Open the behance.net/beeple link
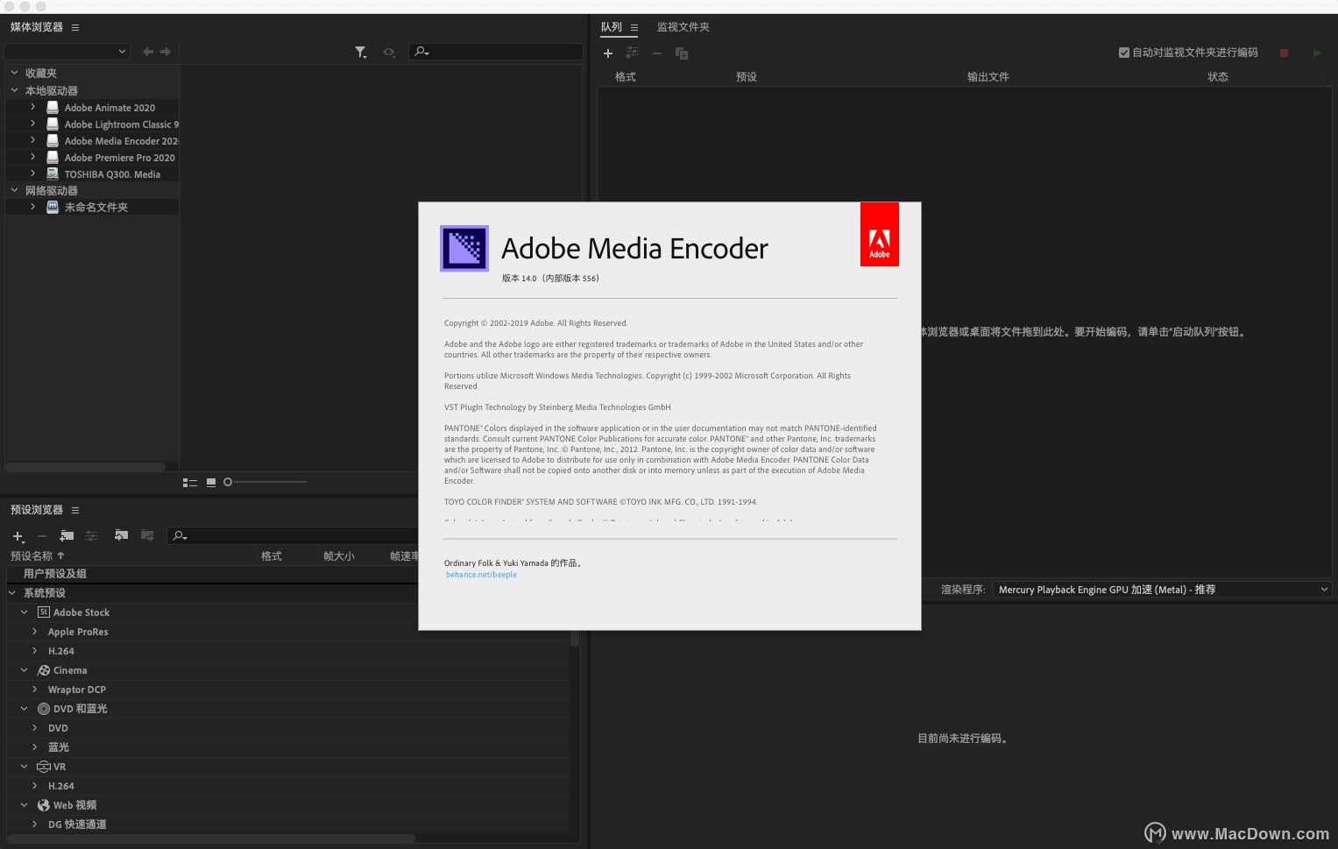Image resolution: width=1338 pixels, height=849 pixels. pyautogui.click(x=480, y=575)
